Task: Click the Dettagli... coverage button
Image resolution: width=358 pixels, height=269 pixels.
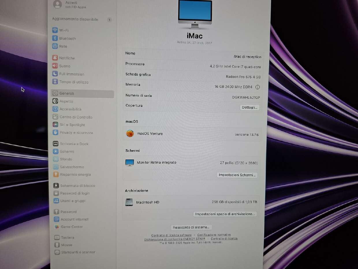Action: point(250,107)
